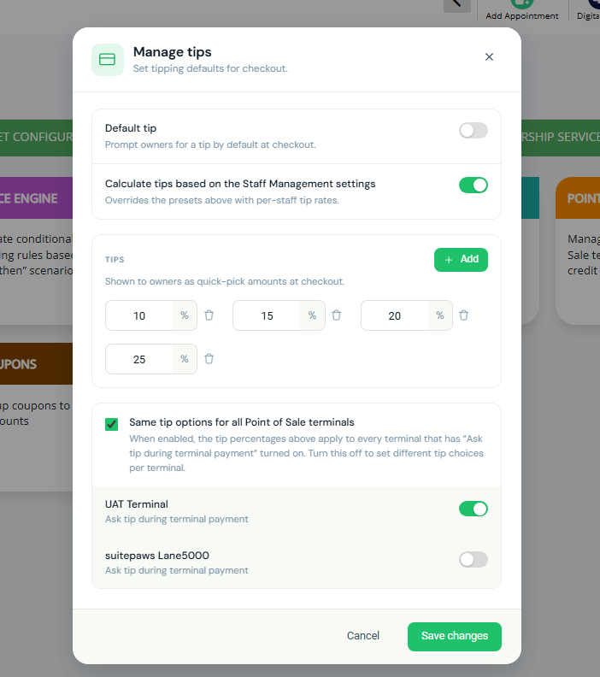
Task: Click the dark chevron button near Add Appointment
Action: pyautogui.click(x=457, y=4)
